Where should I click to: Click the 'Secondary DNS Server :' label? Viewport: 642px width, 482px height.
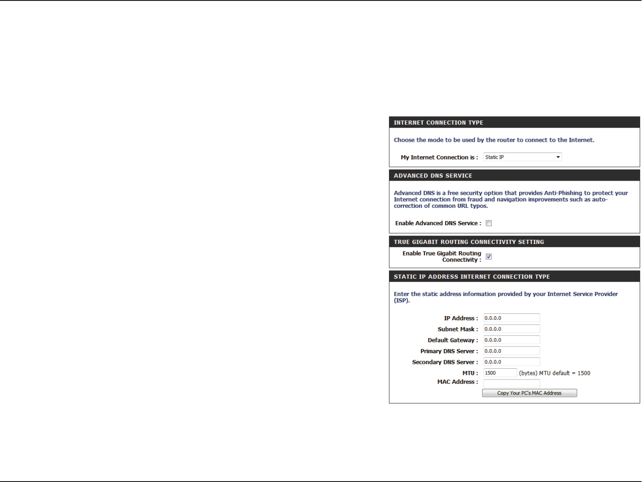445,363
